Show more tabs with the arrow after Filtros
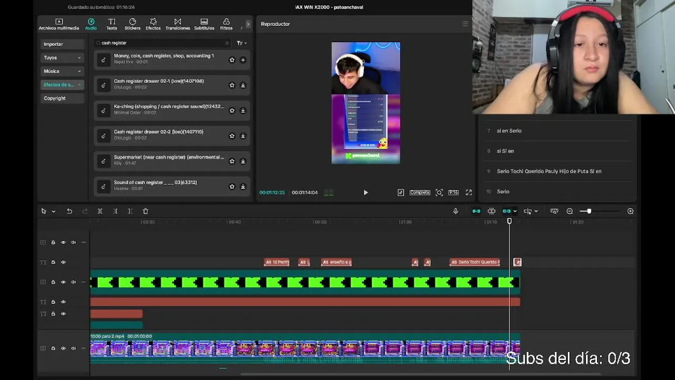Viewport: 675px width, 380px height. click(248, 24)
